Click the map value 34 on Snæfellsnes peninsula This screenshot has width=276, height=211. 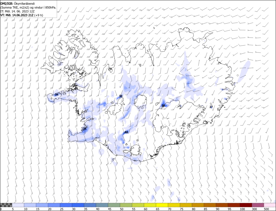coord(57,94)
